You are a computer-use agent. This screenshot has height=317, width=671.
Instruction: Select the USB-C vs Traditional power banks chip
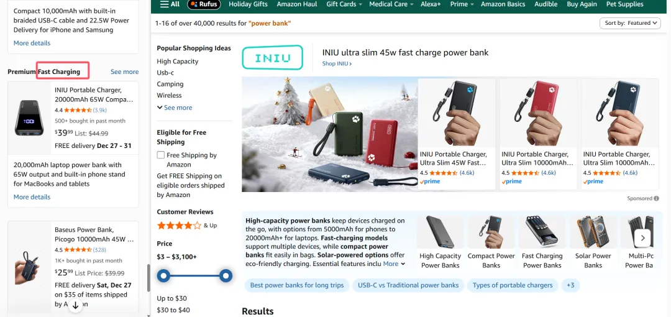(408, 285)
